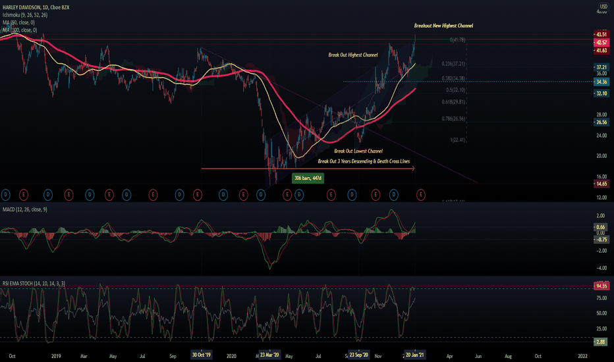The width and height of the screenshot is (614, 362).
Task: Click the rightmost E earnings marker
Action: click(420, 195)
